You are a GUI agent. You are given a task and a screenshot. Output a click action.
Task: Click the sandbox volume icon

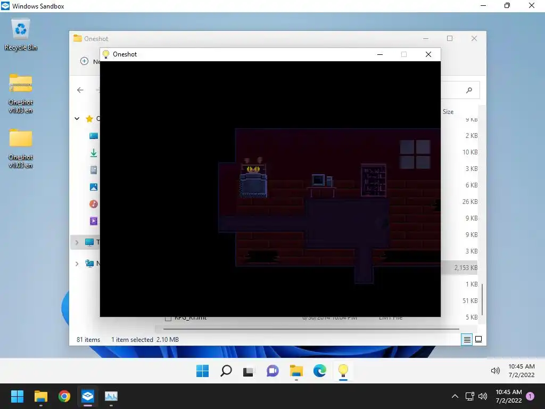click(496, 371)
